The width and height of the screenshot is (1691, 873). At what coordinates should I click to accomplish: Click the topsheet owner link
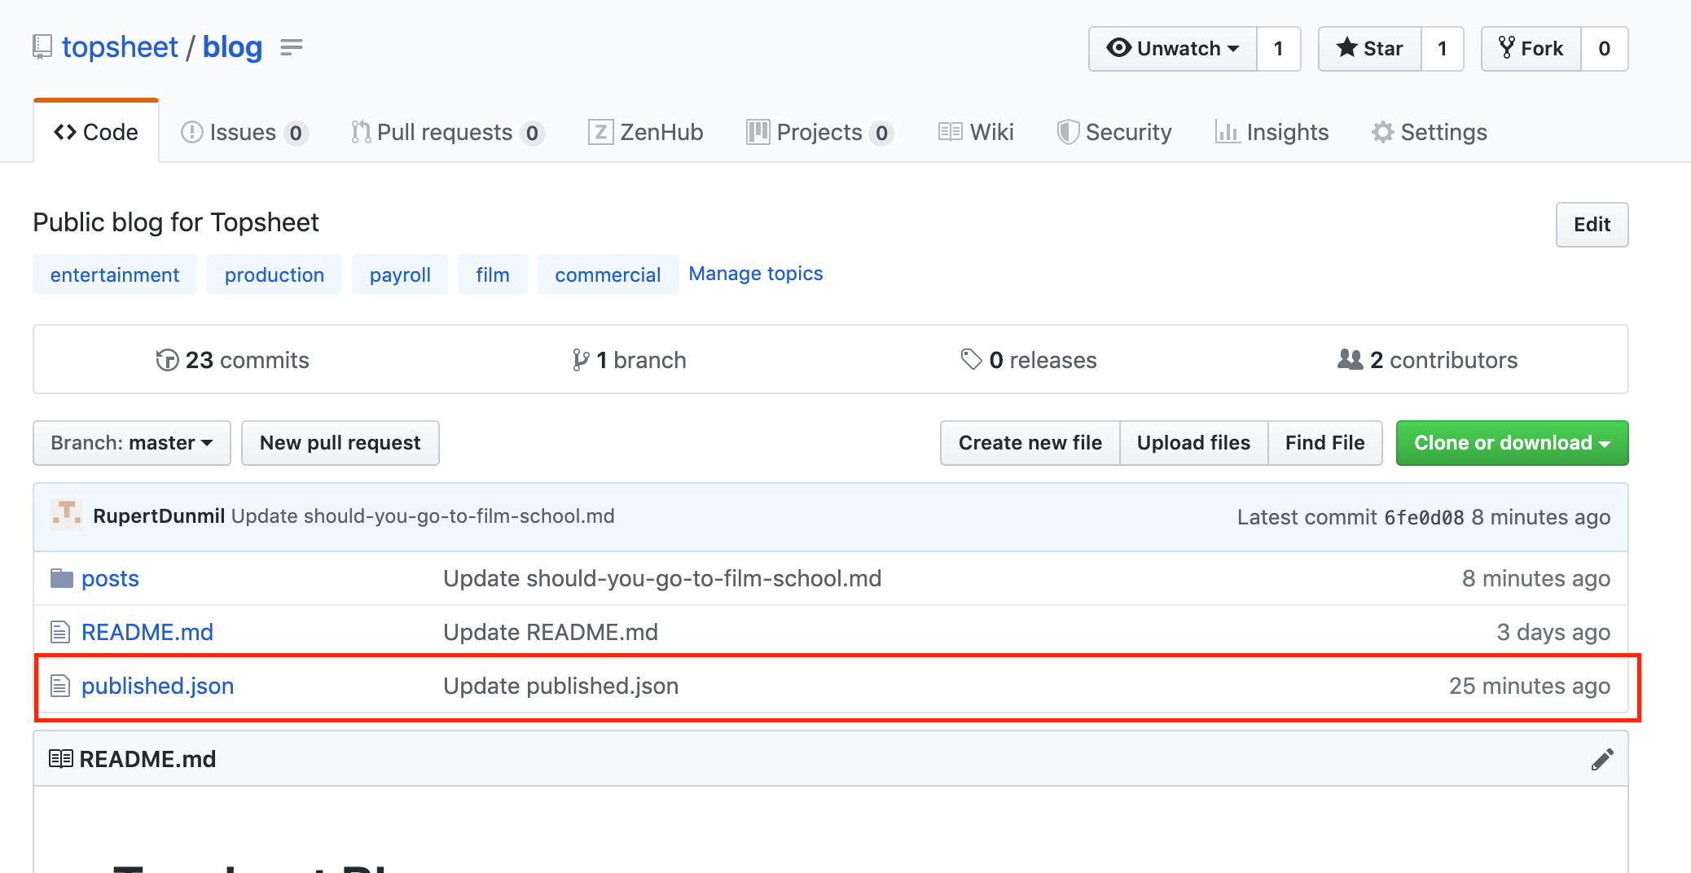120,47
